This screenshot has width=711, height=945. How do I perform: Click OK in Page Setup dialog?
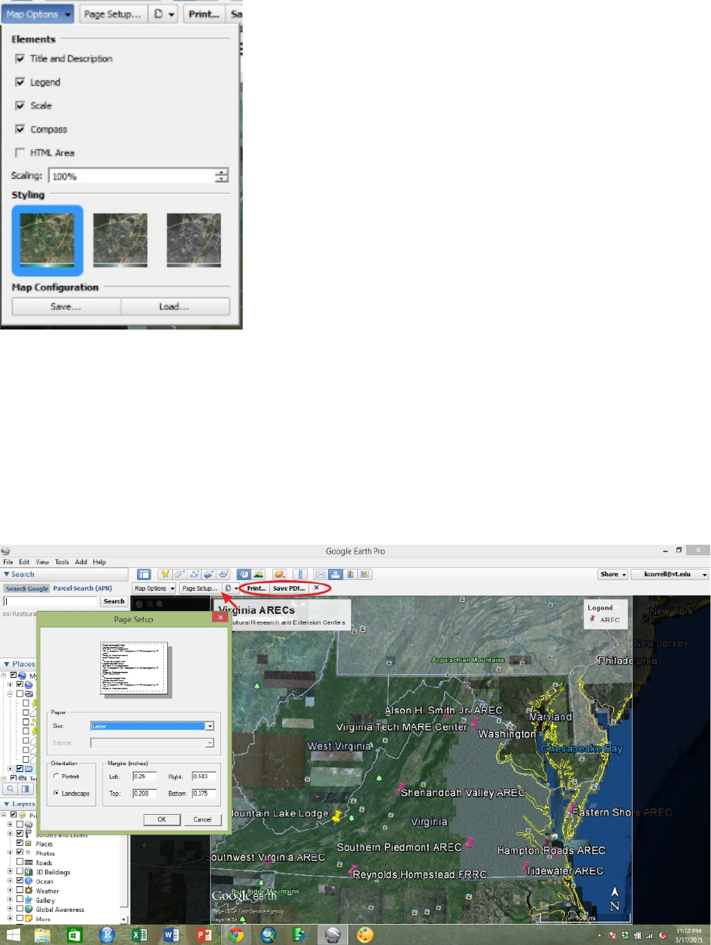point(163,819)
